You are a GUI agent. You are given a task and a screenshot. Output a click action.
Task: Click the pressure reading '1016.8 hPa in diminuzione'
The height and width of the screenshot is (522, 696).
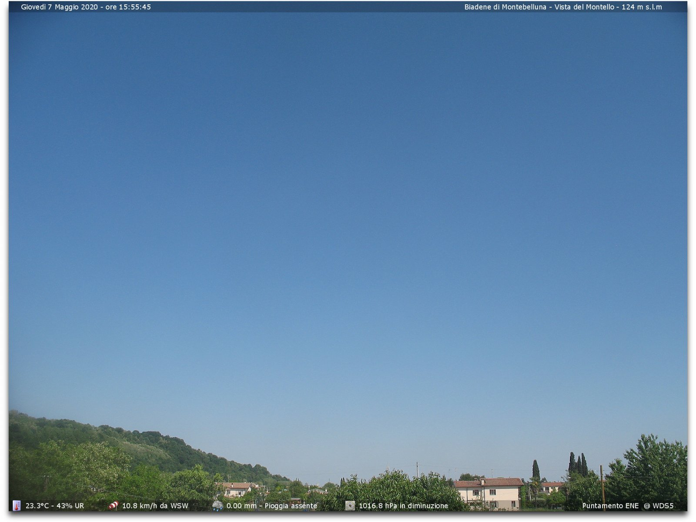click(403, 506)
